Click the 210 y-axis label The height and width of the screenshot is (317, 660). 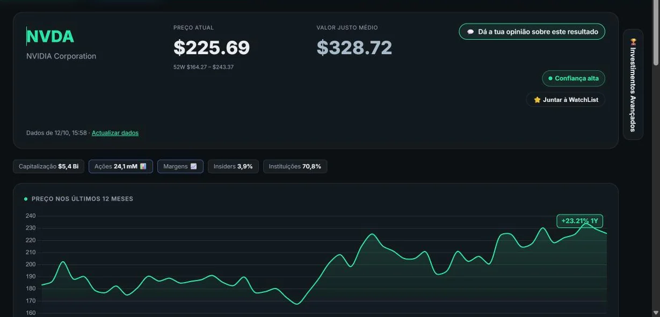coord(31,252)
